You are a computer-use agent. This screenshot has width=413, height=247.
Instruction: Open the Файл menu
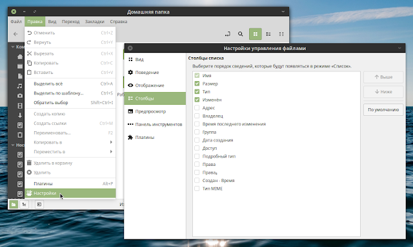click(16, 21)
